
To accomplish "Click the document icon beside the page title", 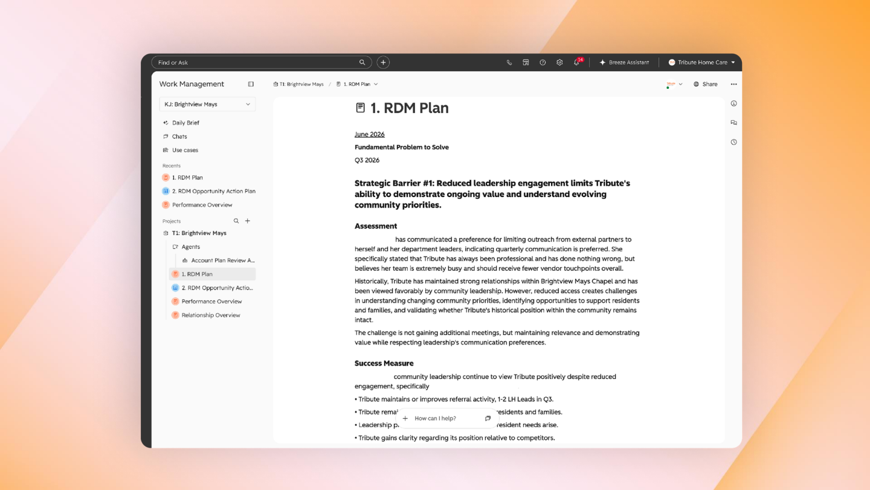I will pos(360,108).
